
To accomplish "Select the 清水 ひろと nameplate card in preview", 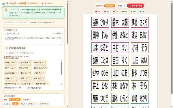I will [120, 98].
